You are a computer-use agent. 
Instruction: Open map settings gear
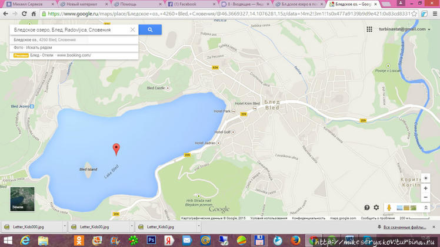(x=376, y=208)
